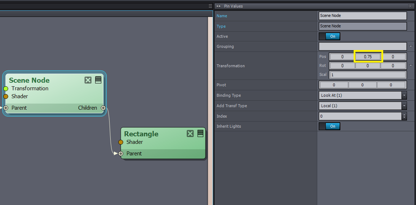Click the Binding Type label

229,95
